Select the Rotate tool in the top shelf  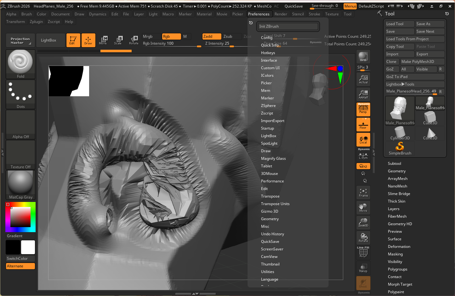tap(134, 40)
